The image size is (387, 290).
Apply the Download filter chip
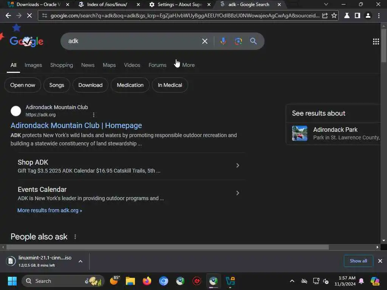click(90, 85)
